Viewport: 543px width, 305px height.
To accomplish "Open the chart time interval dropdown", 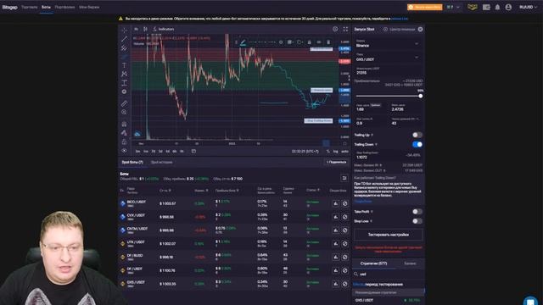I will (136, 29).
